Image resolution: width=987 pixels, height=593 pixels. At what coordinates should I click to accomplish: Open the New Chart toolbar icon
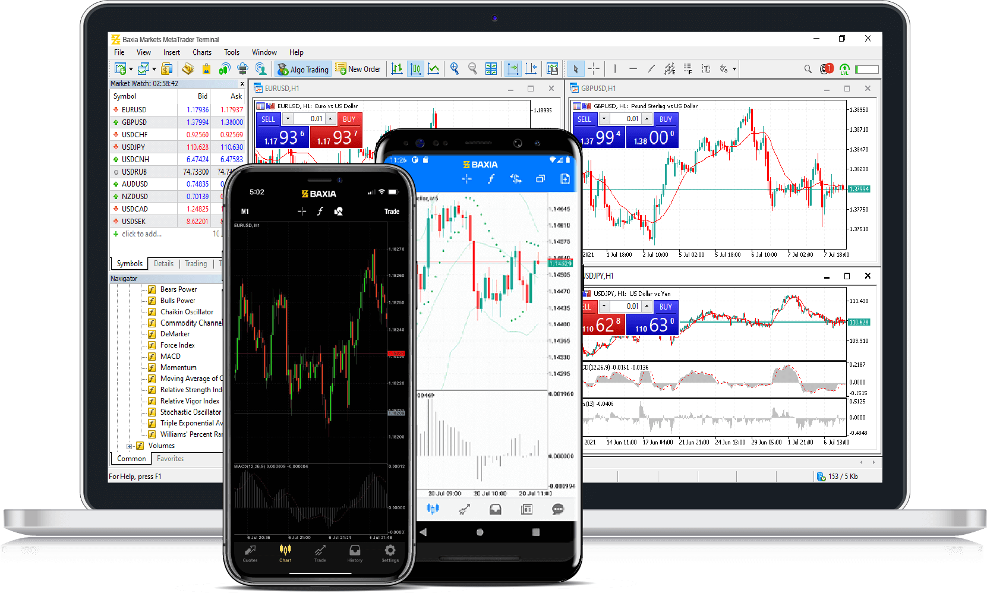(x=120, y=69)
